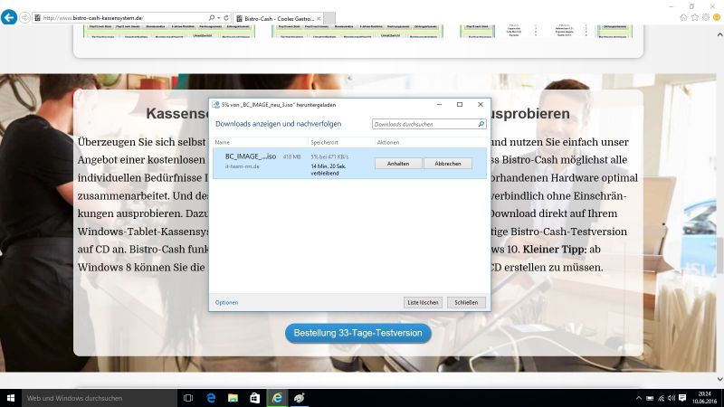
Task: Select the BC_IMAGE iso download entry
Action: [349, 164]
